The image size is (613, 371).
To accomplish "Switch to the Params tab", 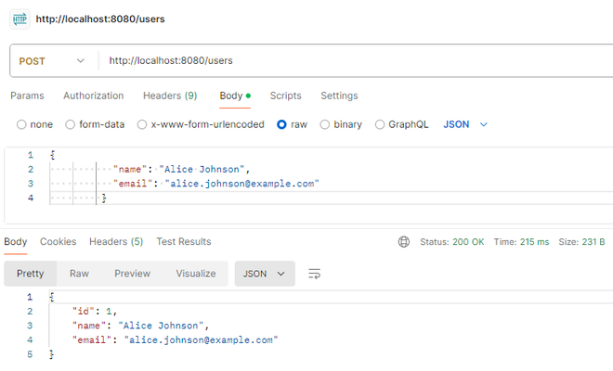I will [x=27, y=96].
